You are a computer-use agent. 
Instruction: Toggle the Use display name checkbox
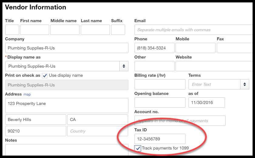click(45, 76)
